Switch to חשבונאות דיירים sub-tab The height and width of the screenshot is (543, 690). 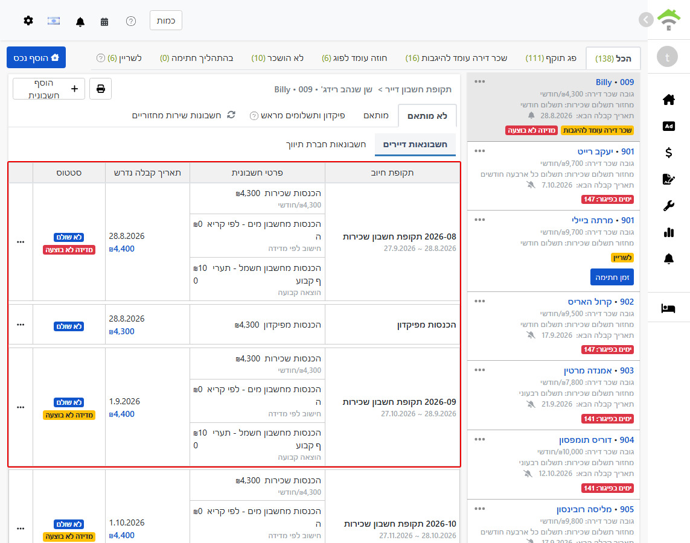[415, 144]
